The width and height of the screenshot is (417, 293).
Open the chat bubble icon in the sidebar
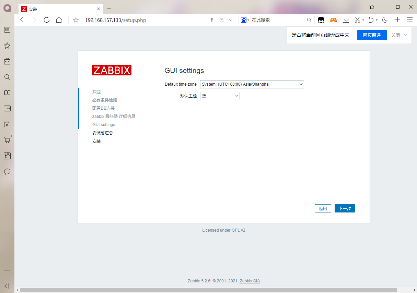tap(7, 172)
